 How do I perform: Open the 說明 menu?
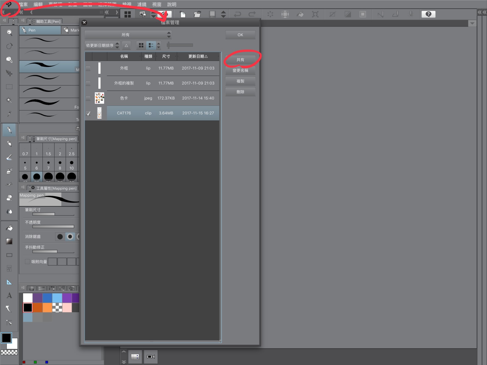click(172, 4)
